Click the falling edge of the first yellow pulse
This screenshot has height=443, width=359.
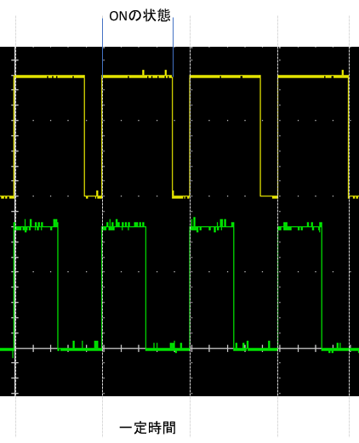pyautogui.click(x=84, y=136)
